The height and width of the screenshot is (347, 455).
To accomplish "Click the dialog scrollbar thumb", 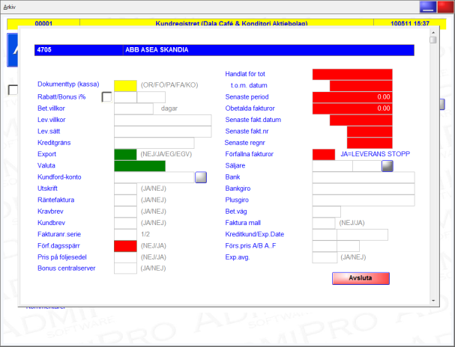I will [433, 40].
